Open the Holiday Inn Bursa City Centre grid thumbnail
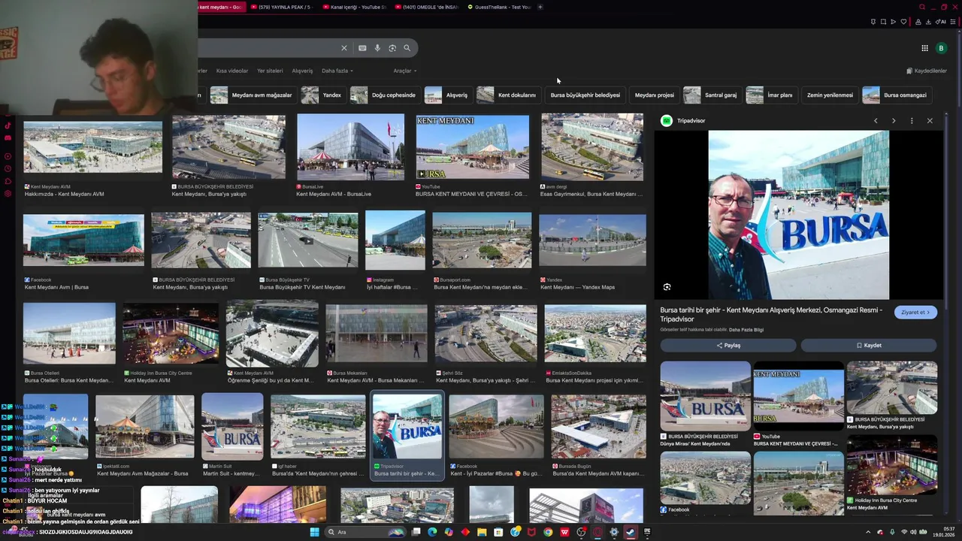This screenshot has height=541, width=962. 171,335
